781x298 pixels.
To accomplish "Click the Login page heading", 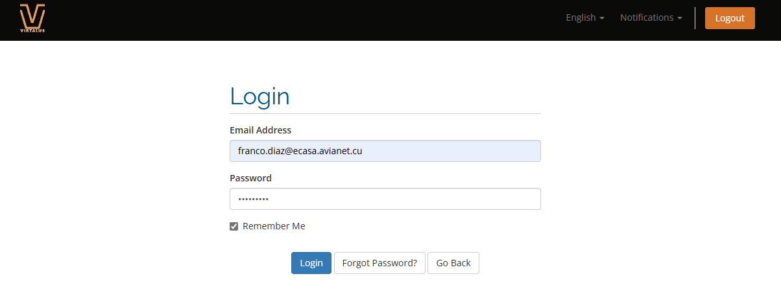I will (x=259, y=97).
